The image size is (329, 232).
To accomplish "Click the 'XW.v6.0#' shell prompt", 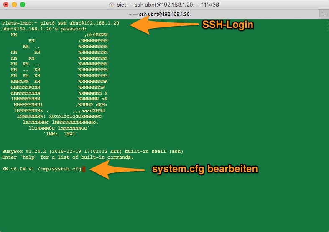I will pyautogui.click(x=14, y=169).
